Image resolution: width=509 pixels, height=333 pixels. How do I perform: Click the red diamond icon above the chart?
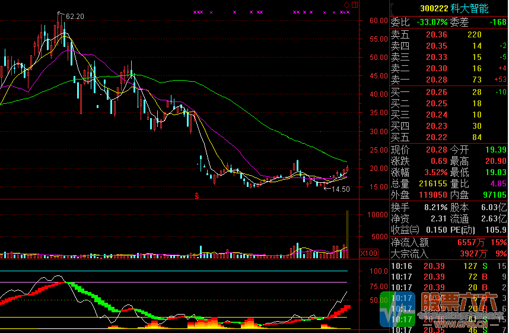pos(347,5)
